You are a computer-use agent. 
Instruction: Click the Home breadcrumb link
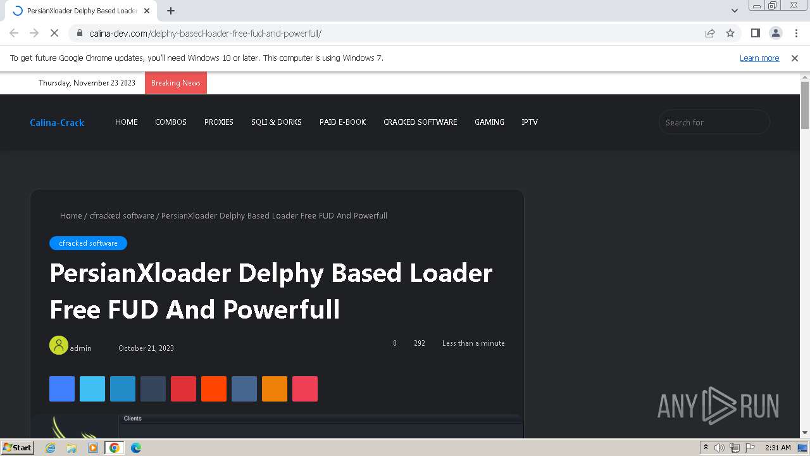pos(71,216)
